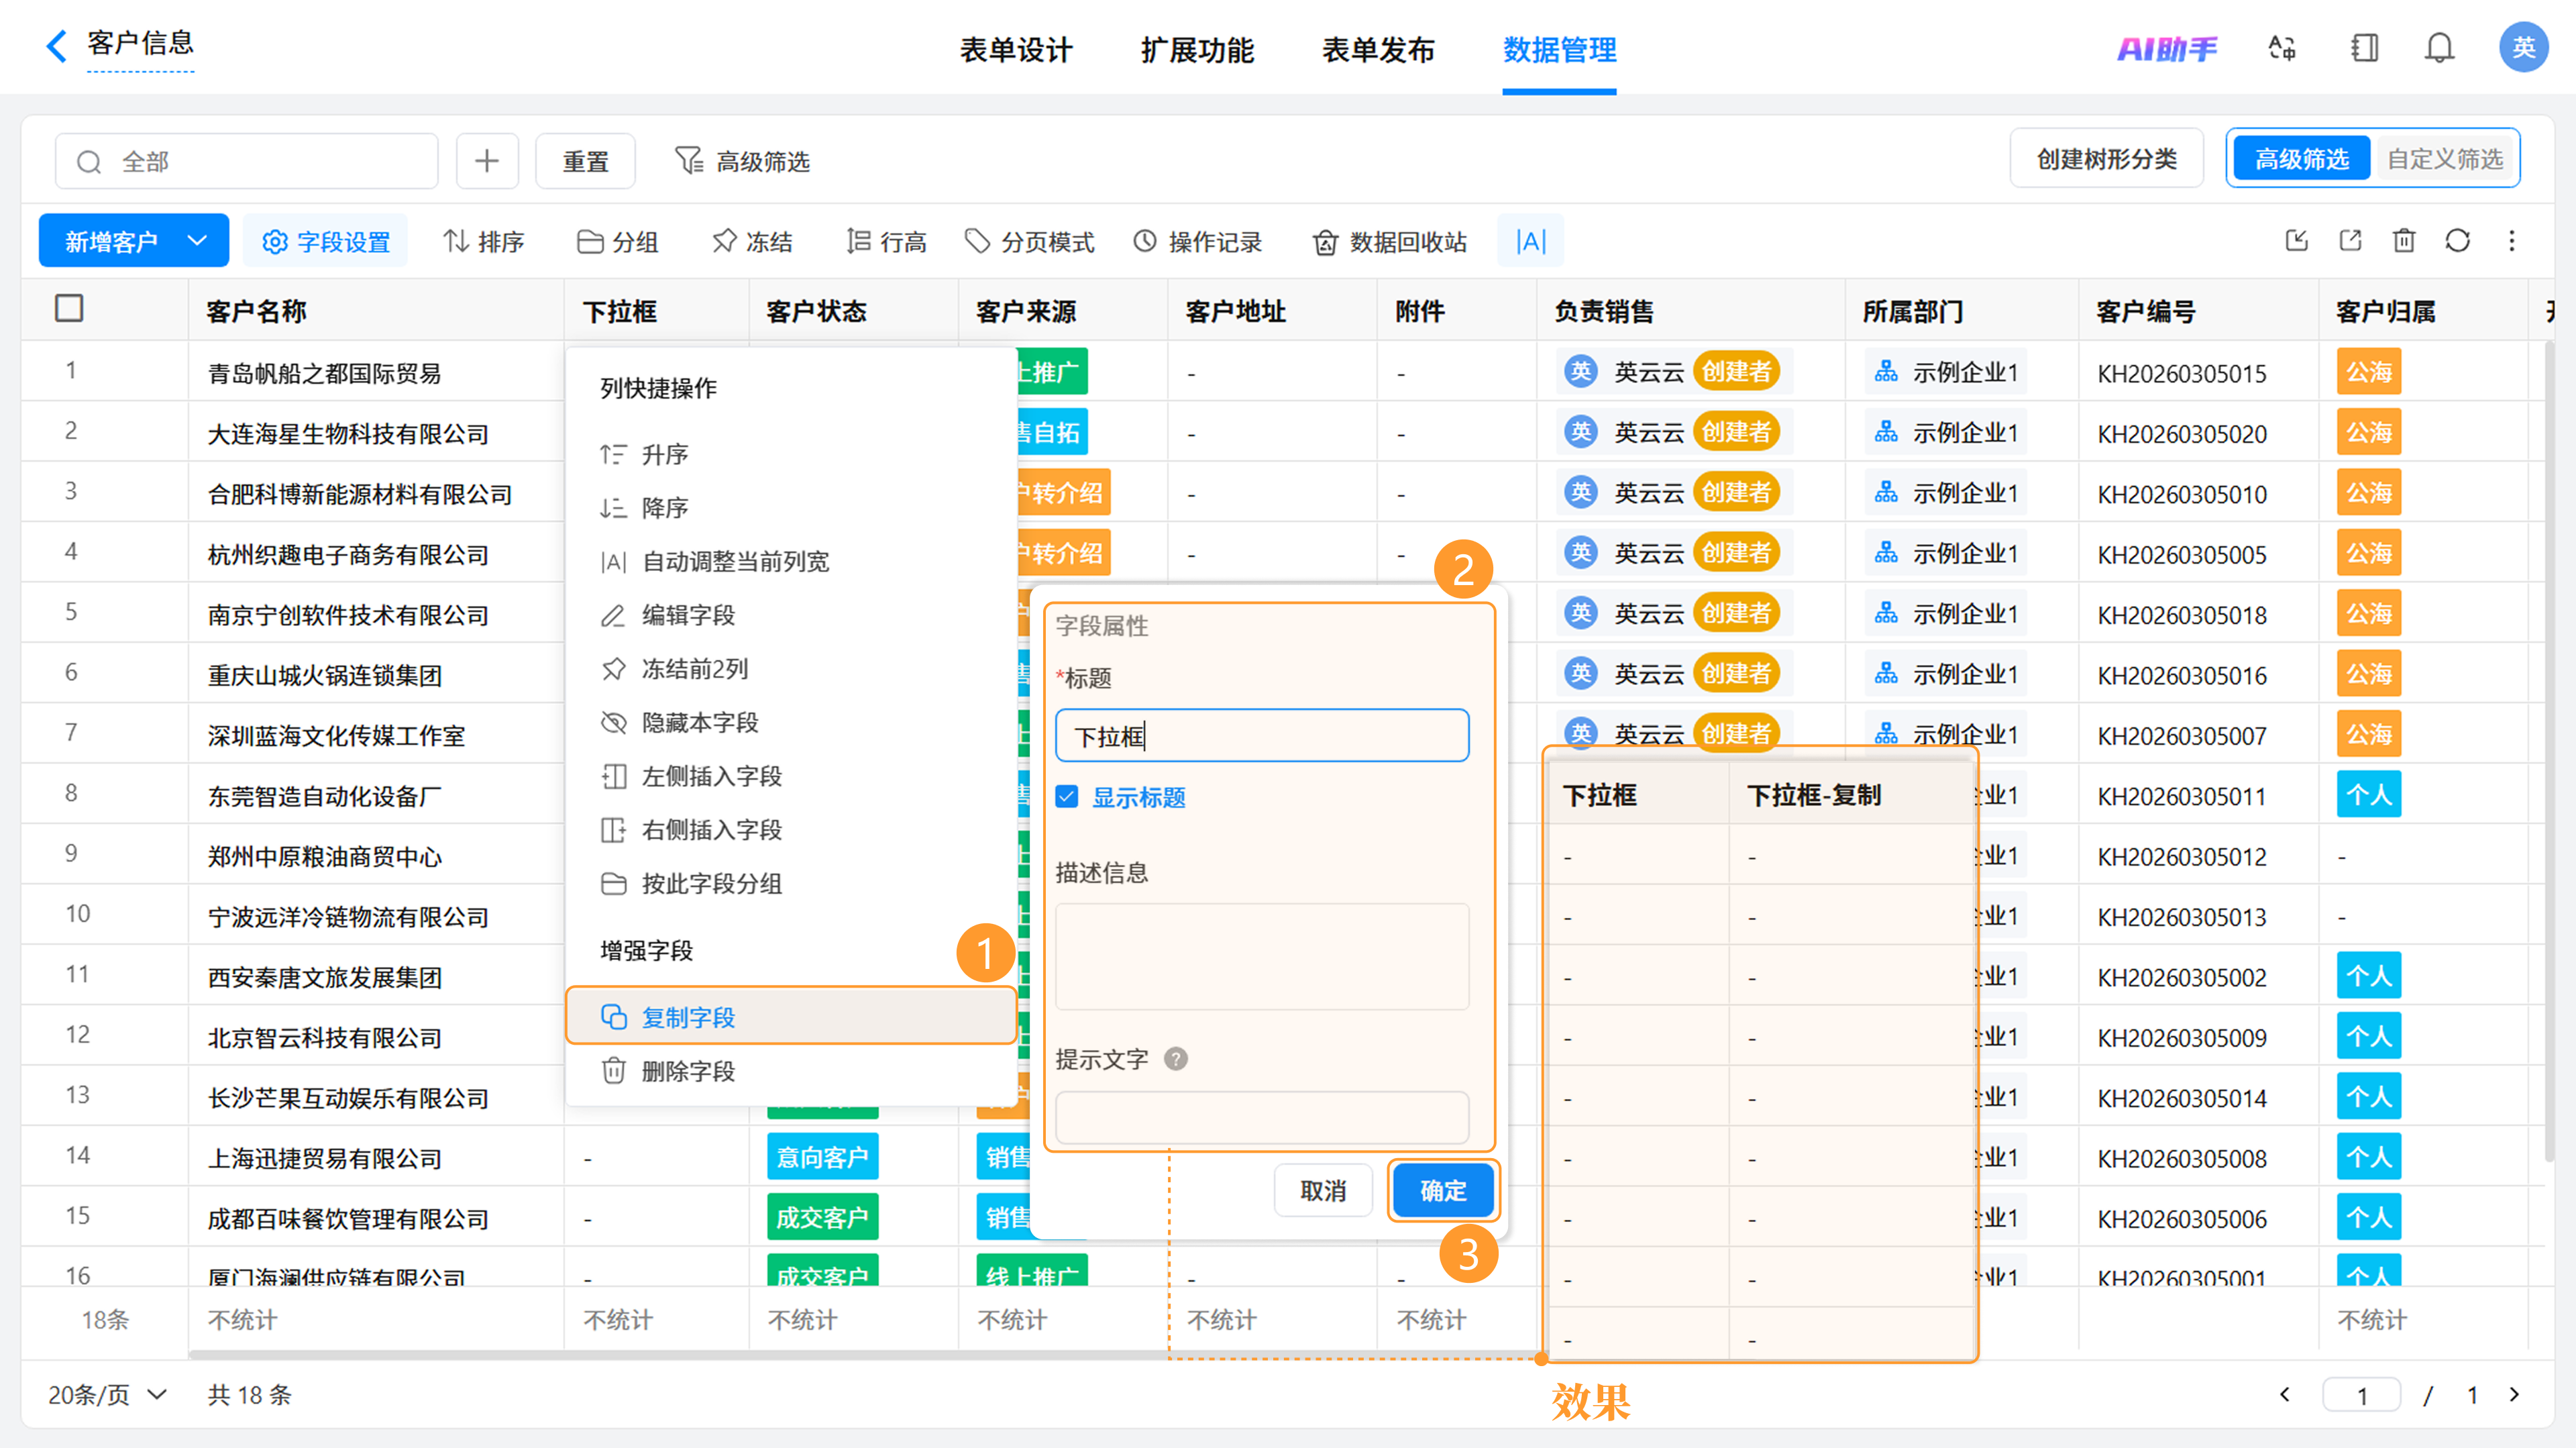Switch to 扩展功能 tab
This screenshot has height=1448, width=2576.
[1197, 50]
